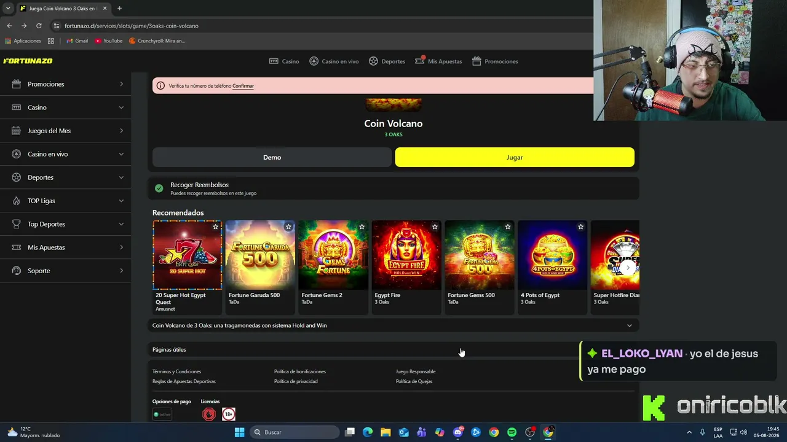Open Deportes in top navigation
This screenshot has width=787, height=442.
[x=387, y=61]
